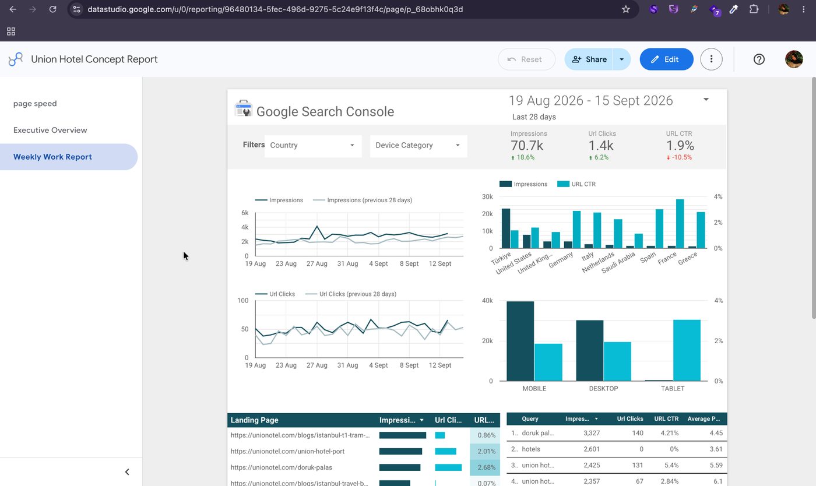The image size is (816, 486).
Task: Switch to Executive Overview page
Action: click(x=50, y=130)
